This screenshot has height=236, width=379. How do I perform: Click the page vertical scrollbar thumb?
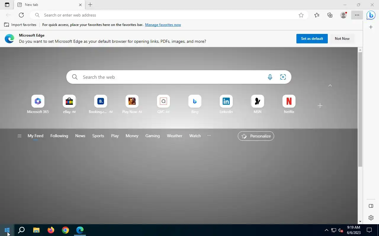click(360, 110)
